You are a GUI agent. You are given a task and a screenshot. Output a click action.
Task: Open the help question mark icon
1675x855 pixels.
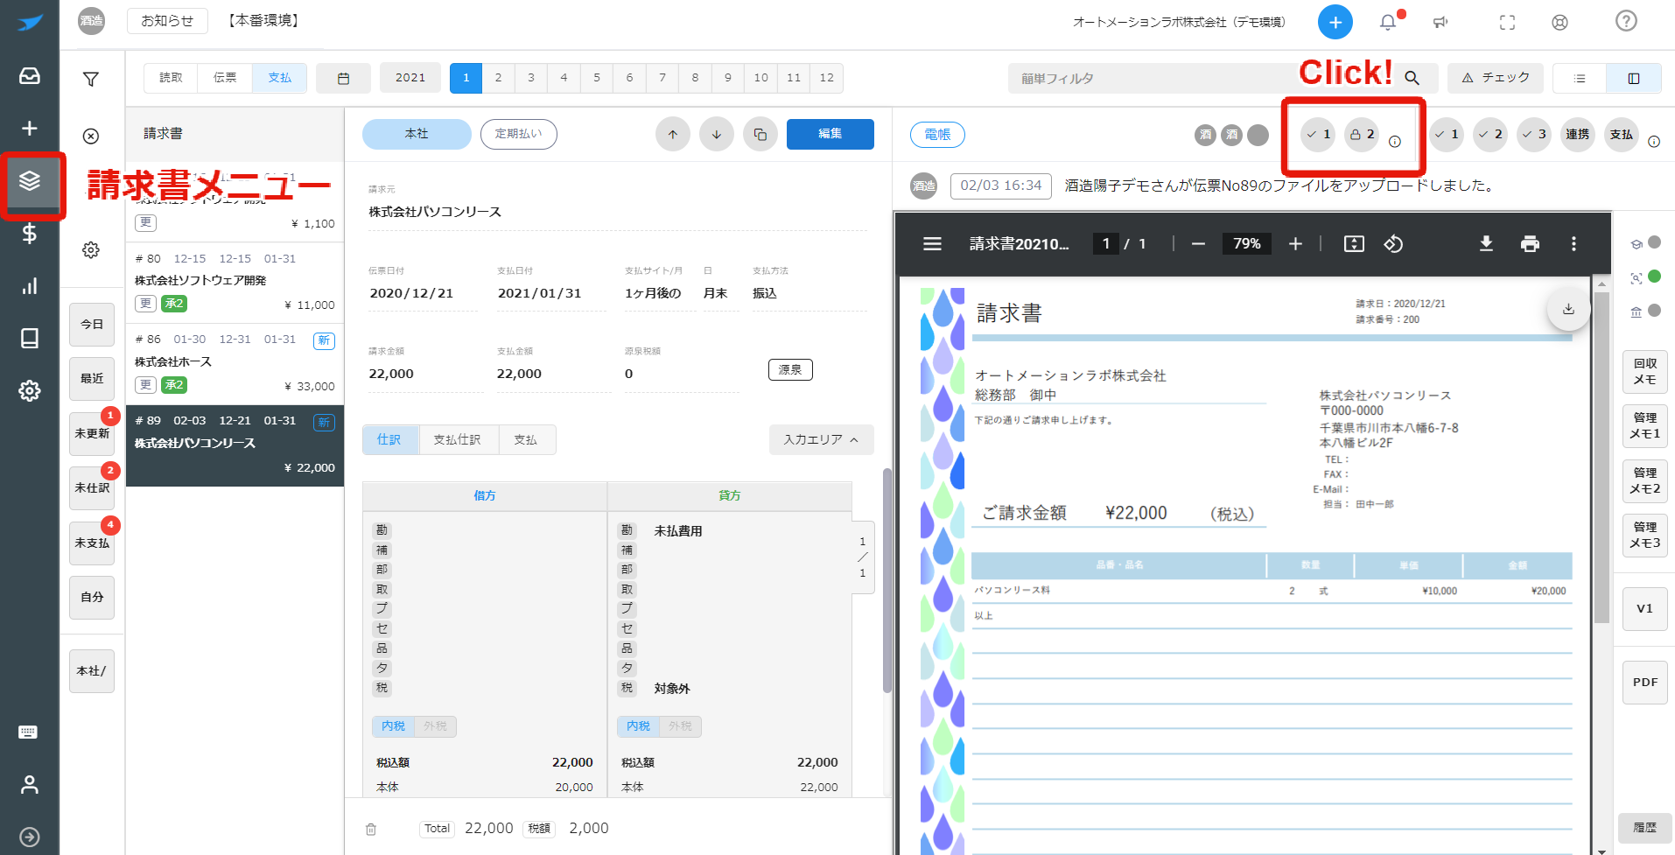tap(1626, 21)
